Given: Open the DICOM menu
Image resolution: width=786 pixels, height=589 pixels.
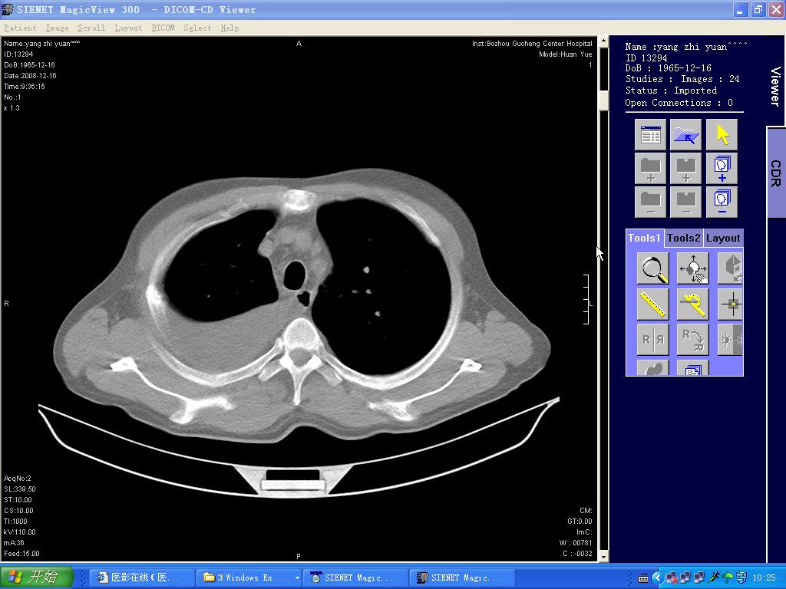Looking at the screenshot, I should [x=163, y=28].
